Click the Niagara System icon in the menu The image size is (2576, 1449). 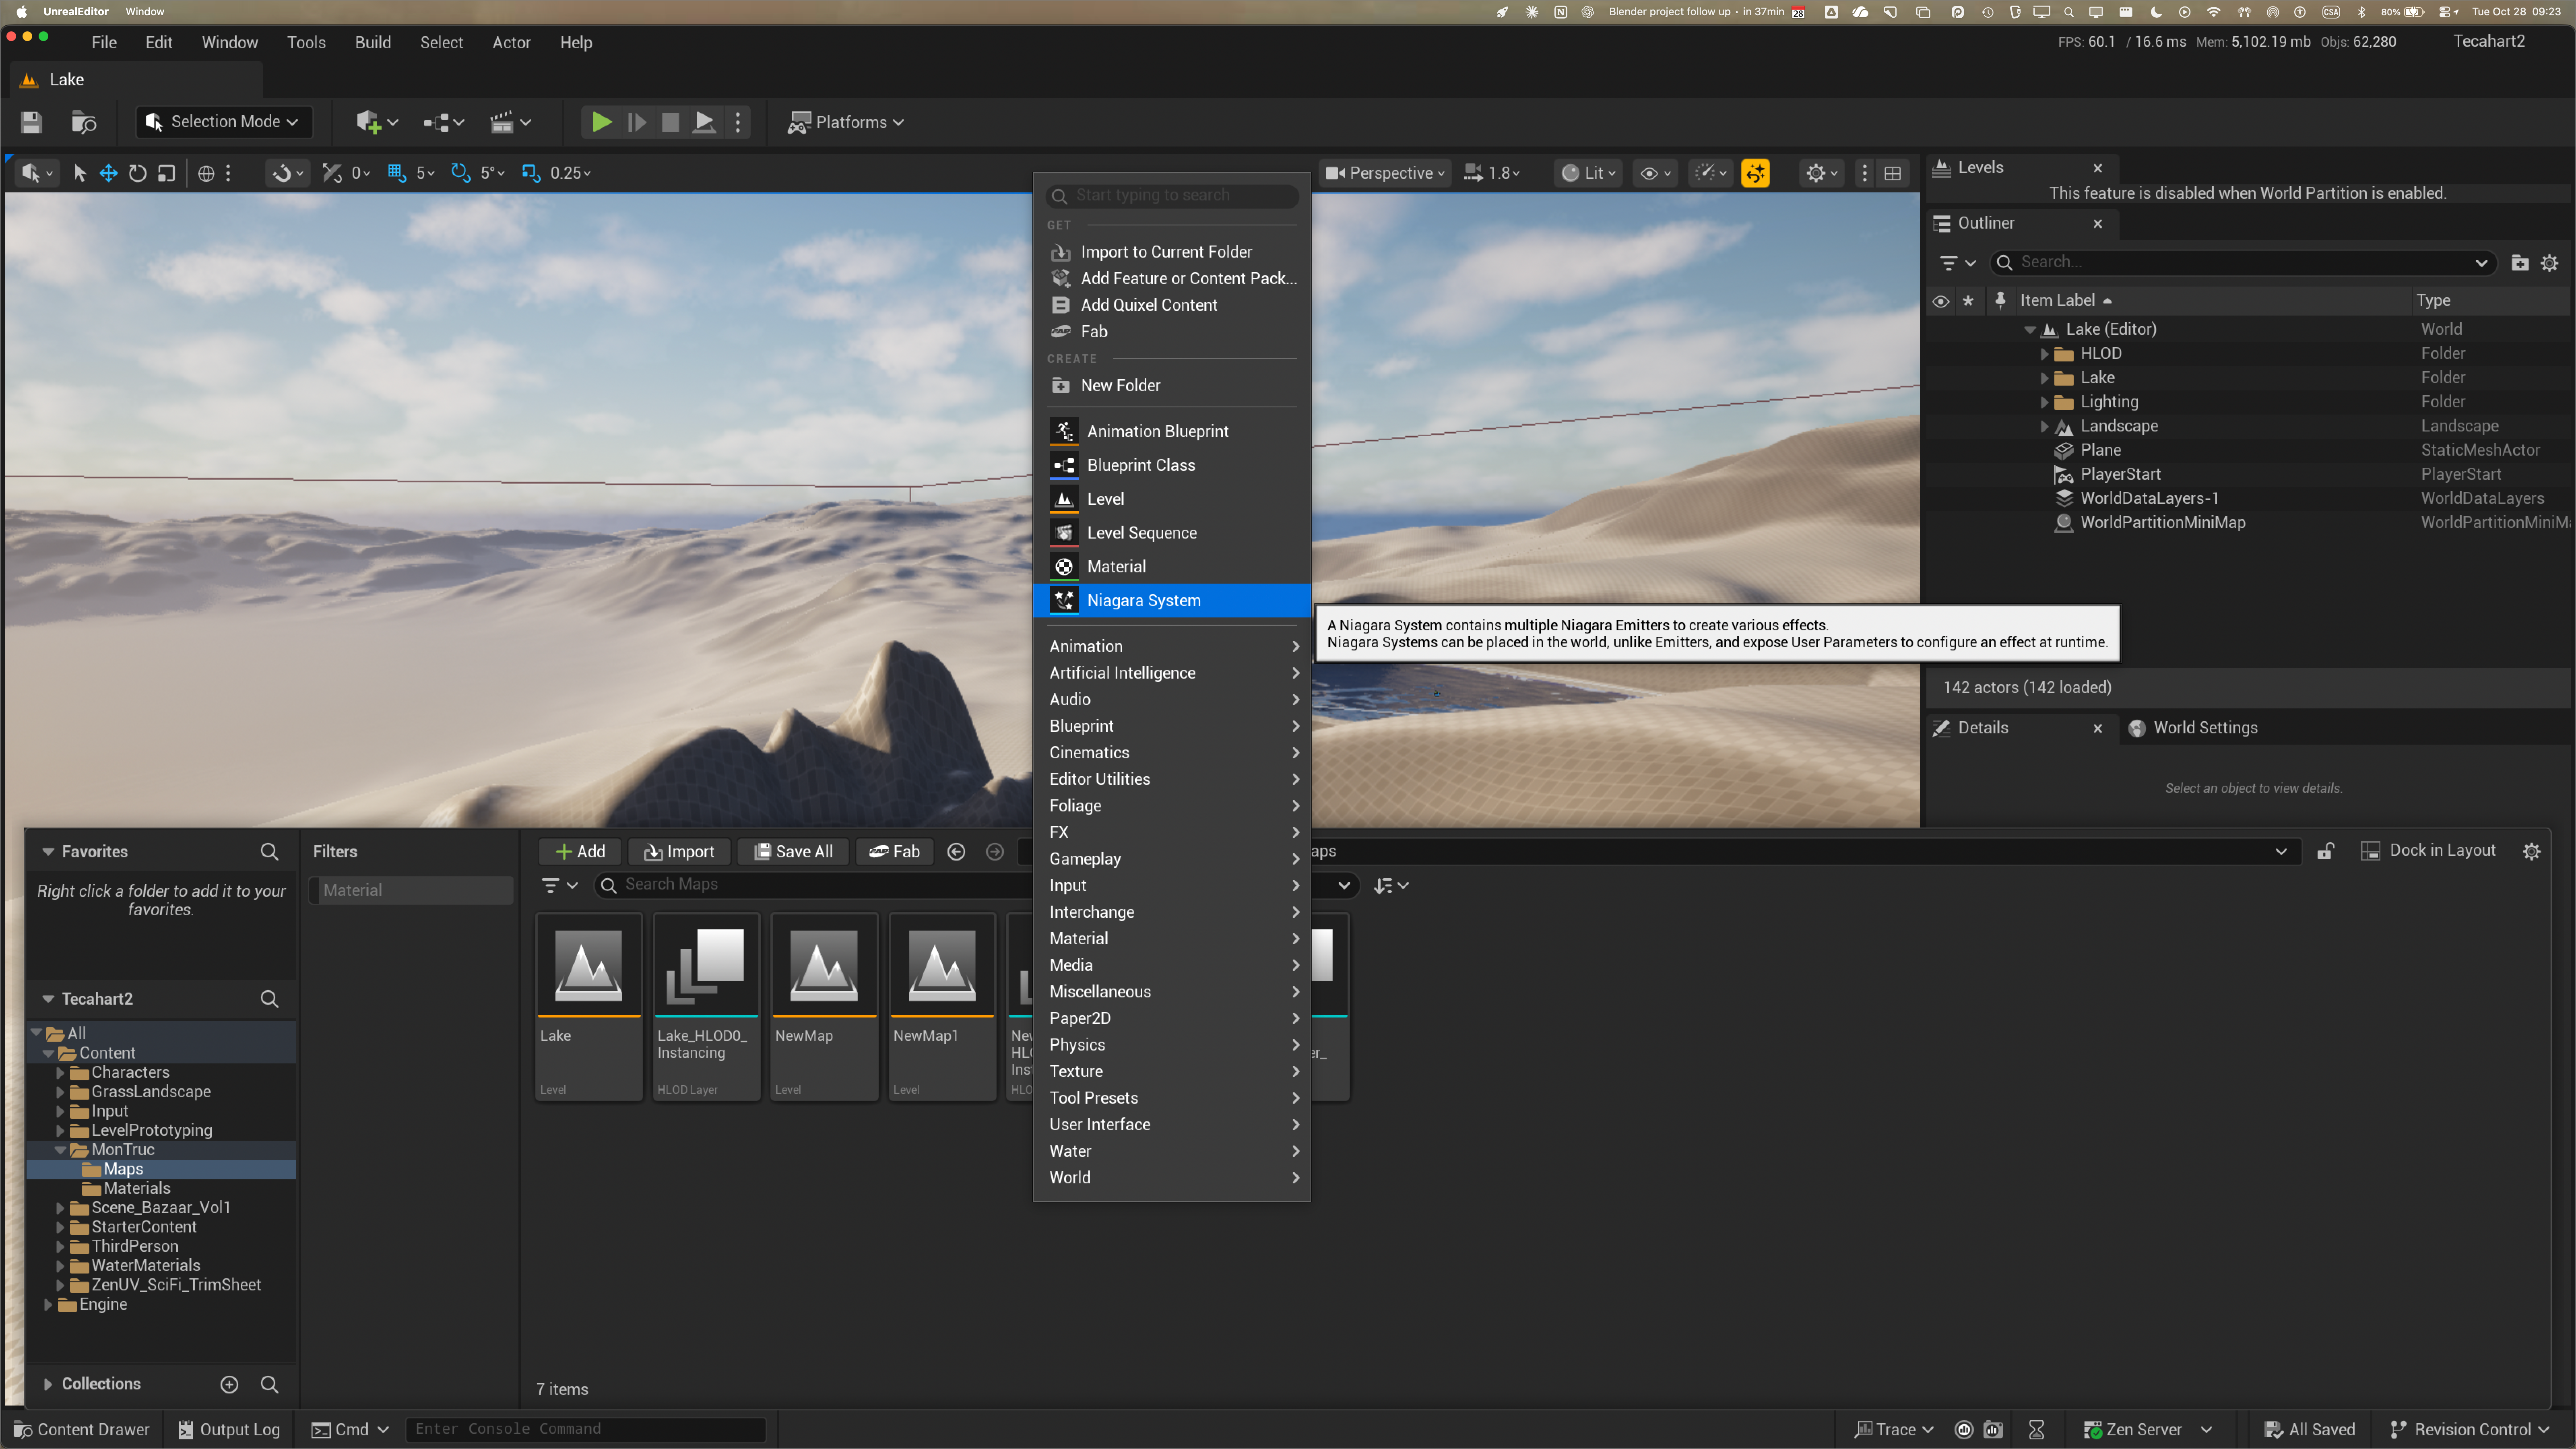click(x=1064, y=600)
